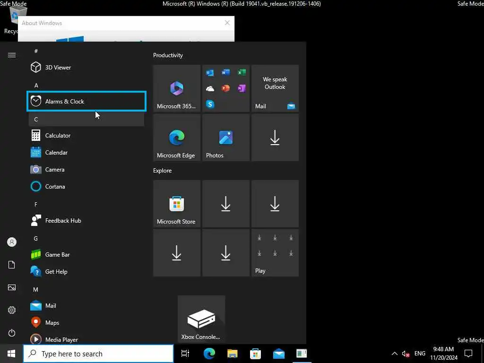The image size is (484, 363).
Task: Launch the Camera app
Action: pyautogui.click(x=86, y=170)
